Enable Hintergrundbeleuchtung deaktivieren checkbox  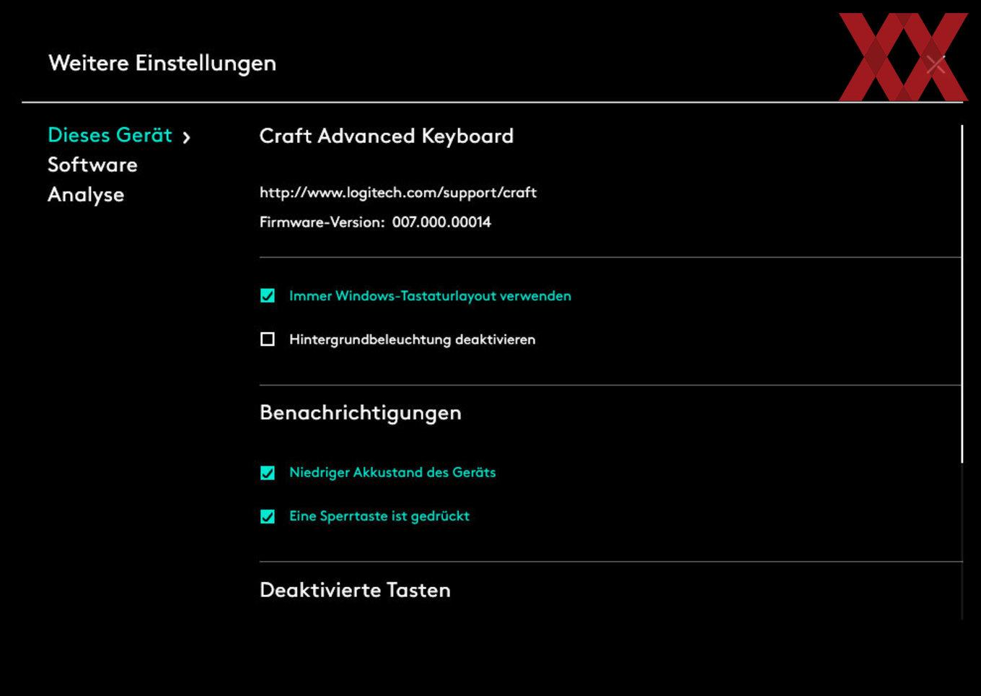(x=268, y=339)
